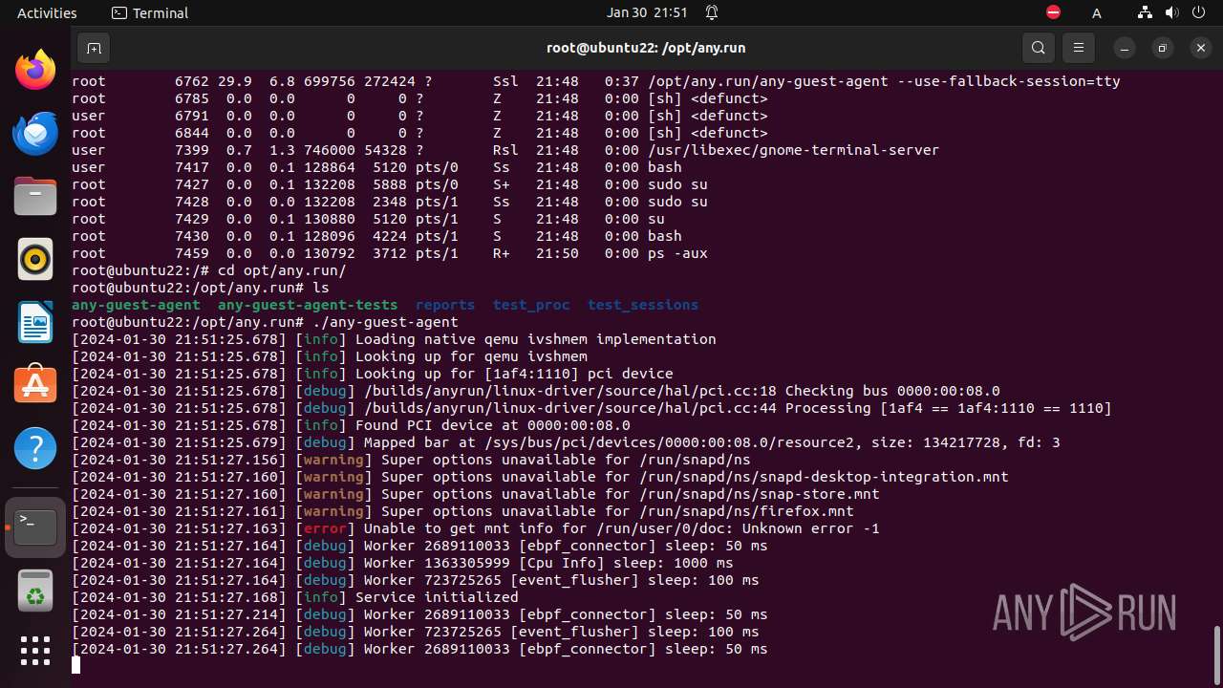Open Firefox from the dock

[35, 70]
